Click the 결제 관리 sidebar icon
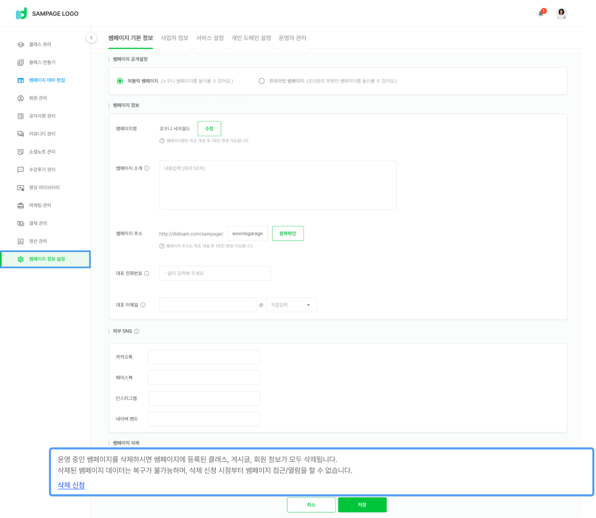This screenshot has height=518, width=596. pos(20,223)
